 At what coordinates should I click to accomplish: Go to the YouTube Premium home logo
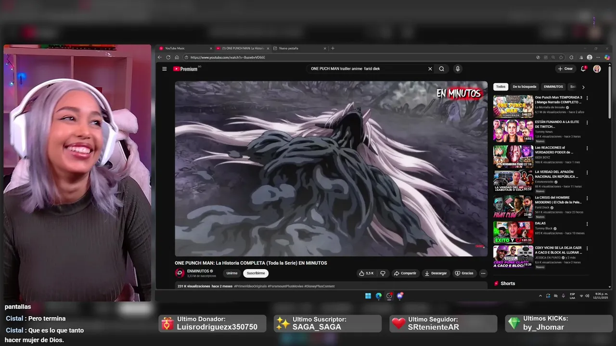click(x=185, y=69)
